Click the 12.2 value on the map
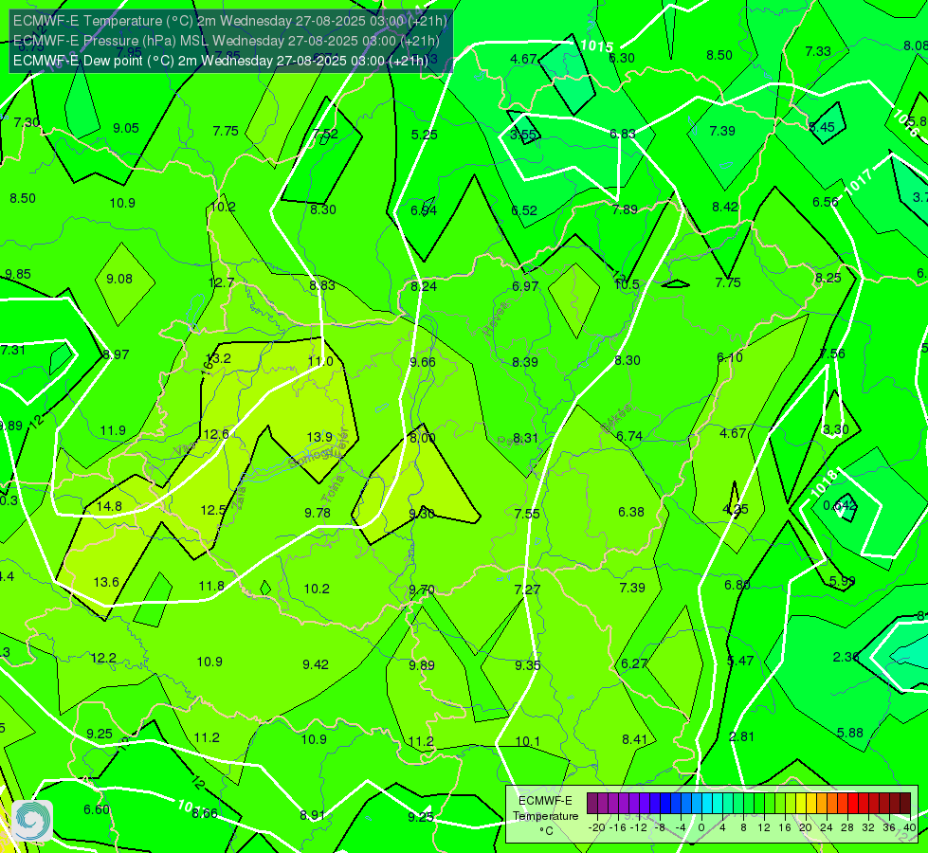 pyautogui.click(x=103, y=658)
